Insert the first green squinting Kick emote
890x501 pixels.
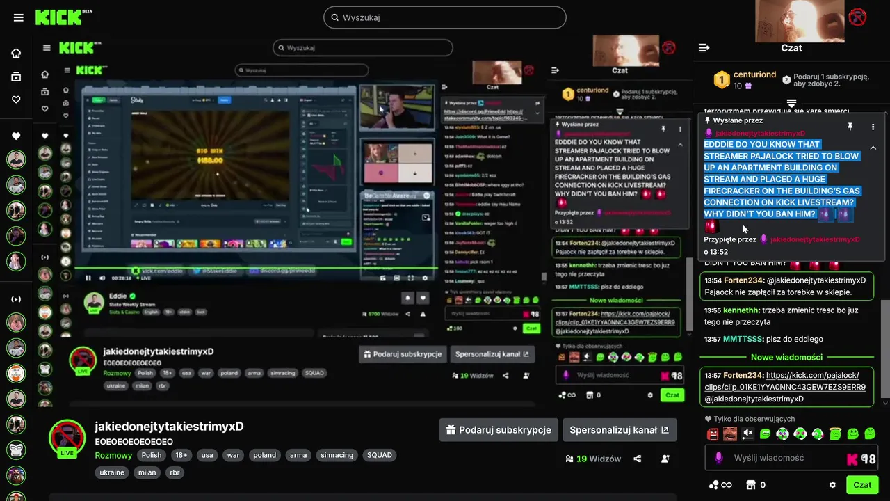[x=765, y=434]
